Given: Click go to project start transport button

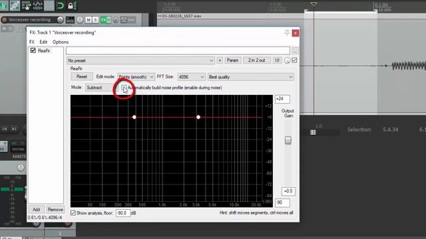Looking at the screenshot, I should 5,129.
